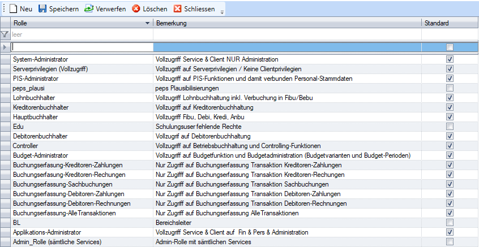Check Standard for Edu role
This screenshot has width=479, height=247.
click(x=450, y=126)
